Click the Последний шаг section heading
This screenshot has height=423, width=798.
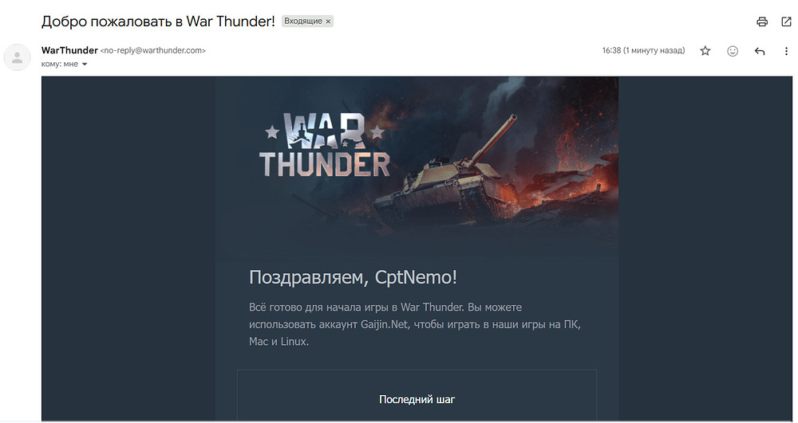point(417,400)
